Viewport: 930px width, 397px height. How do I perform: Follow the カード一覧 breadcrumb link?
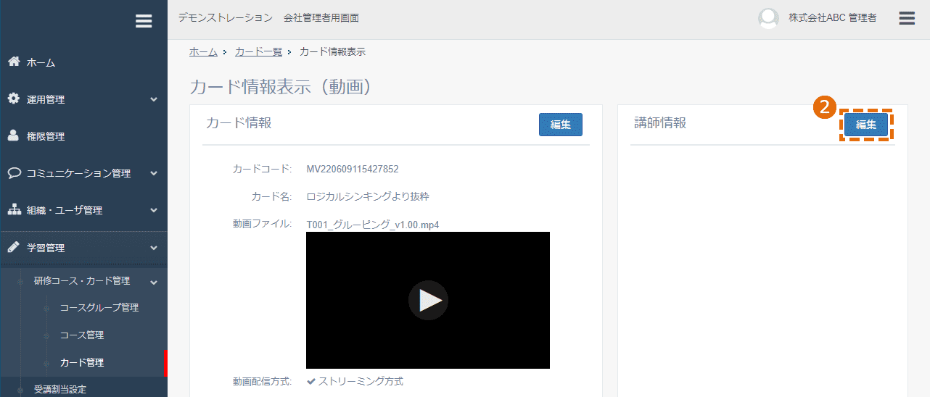pos(258,51)
